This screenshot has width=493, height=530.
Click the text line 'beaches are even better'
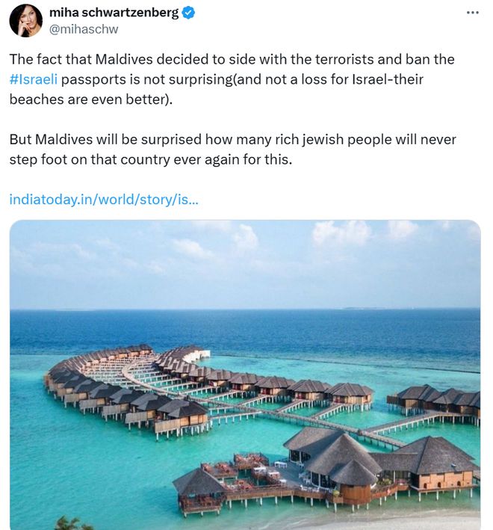pyautogui.click(x=91, y=99)
